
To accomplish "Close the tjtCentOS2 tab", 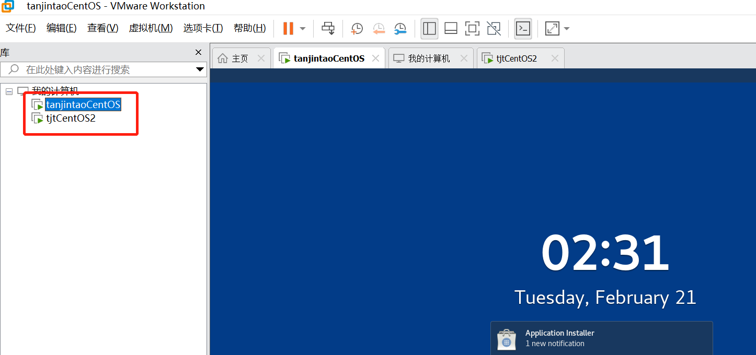I will [x=555, y=58].
